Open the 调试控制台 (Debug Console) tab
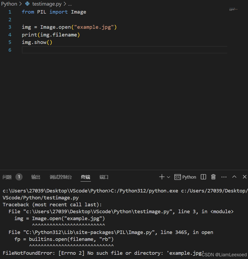 click(x=61, y=177)
